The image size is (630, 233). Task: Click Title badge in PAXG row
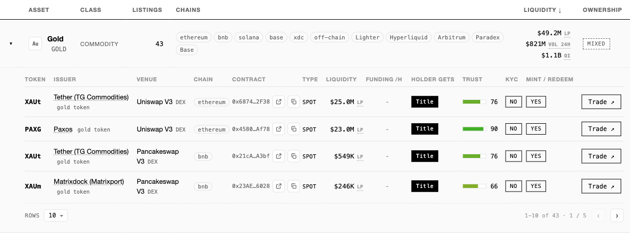click(x=425, y=129)
